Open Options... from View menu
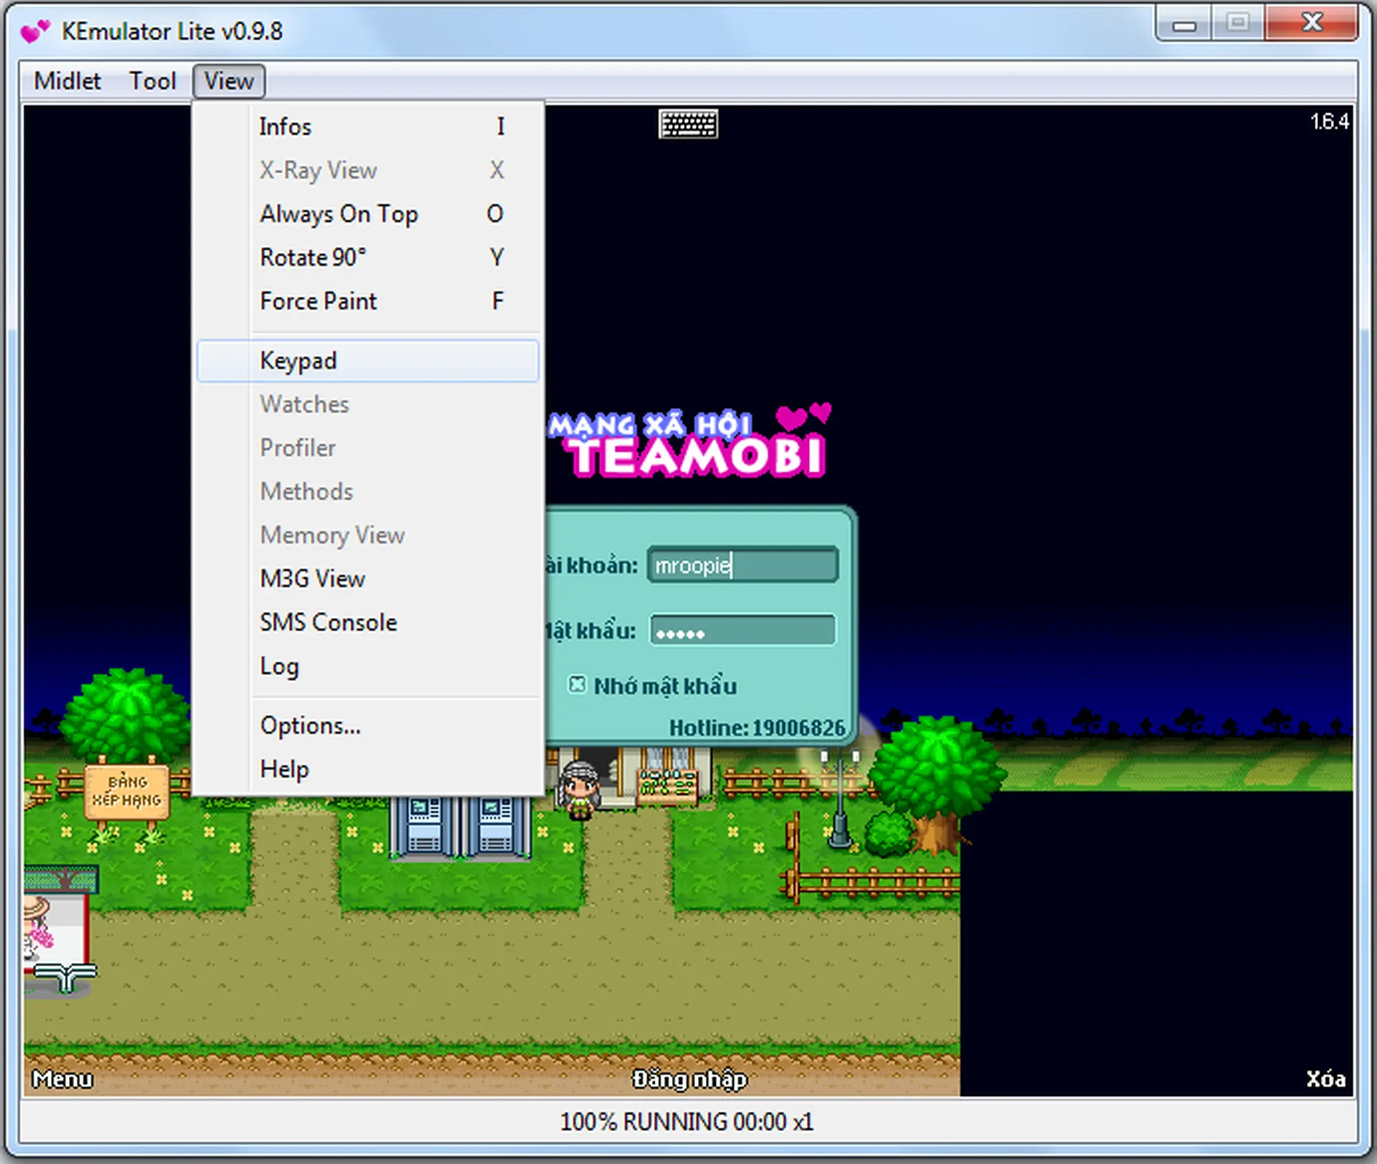The width and height of the screenshot is (1377, 1164). coord(368,725)
